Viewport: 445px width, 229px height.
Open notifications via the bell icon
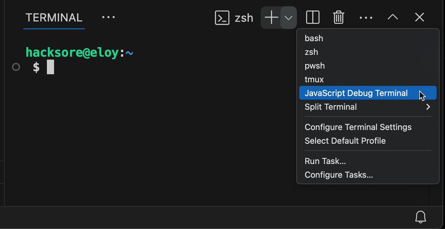pos(420,217)
